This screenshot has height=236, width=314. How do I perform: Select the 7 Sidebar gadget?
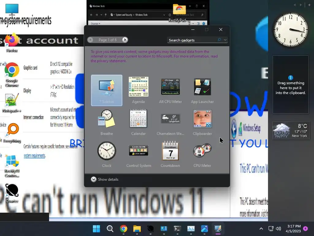[x=106, y=90]
